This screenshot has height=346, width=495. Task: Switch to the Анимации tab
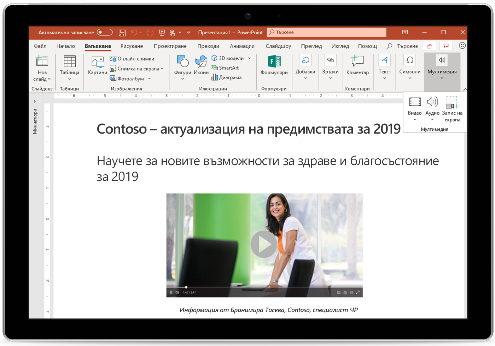pos(242,46)
